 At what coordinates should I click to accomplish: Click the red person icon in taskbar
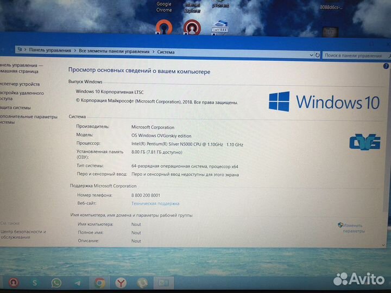point(14,282)
